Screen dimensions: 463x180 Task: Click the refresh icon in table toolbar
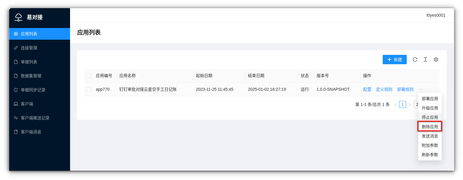tap(415, 60)
